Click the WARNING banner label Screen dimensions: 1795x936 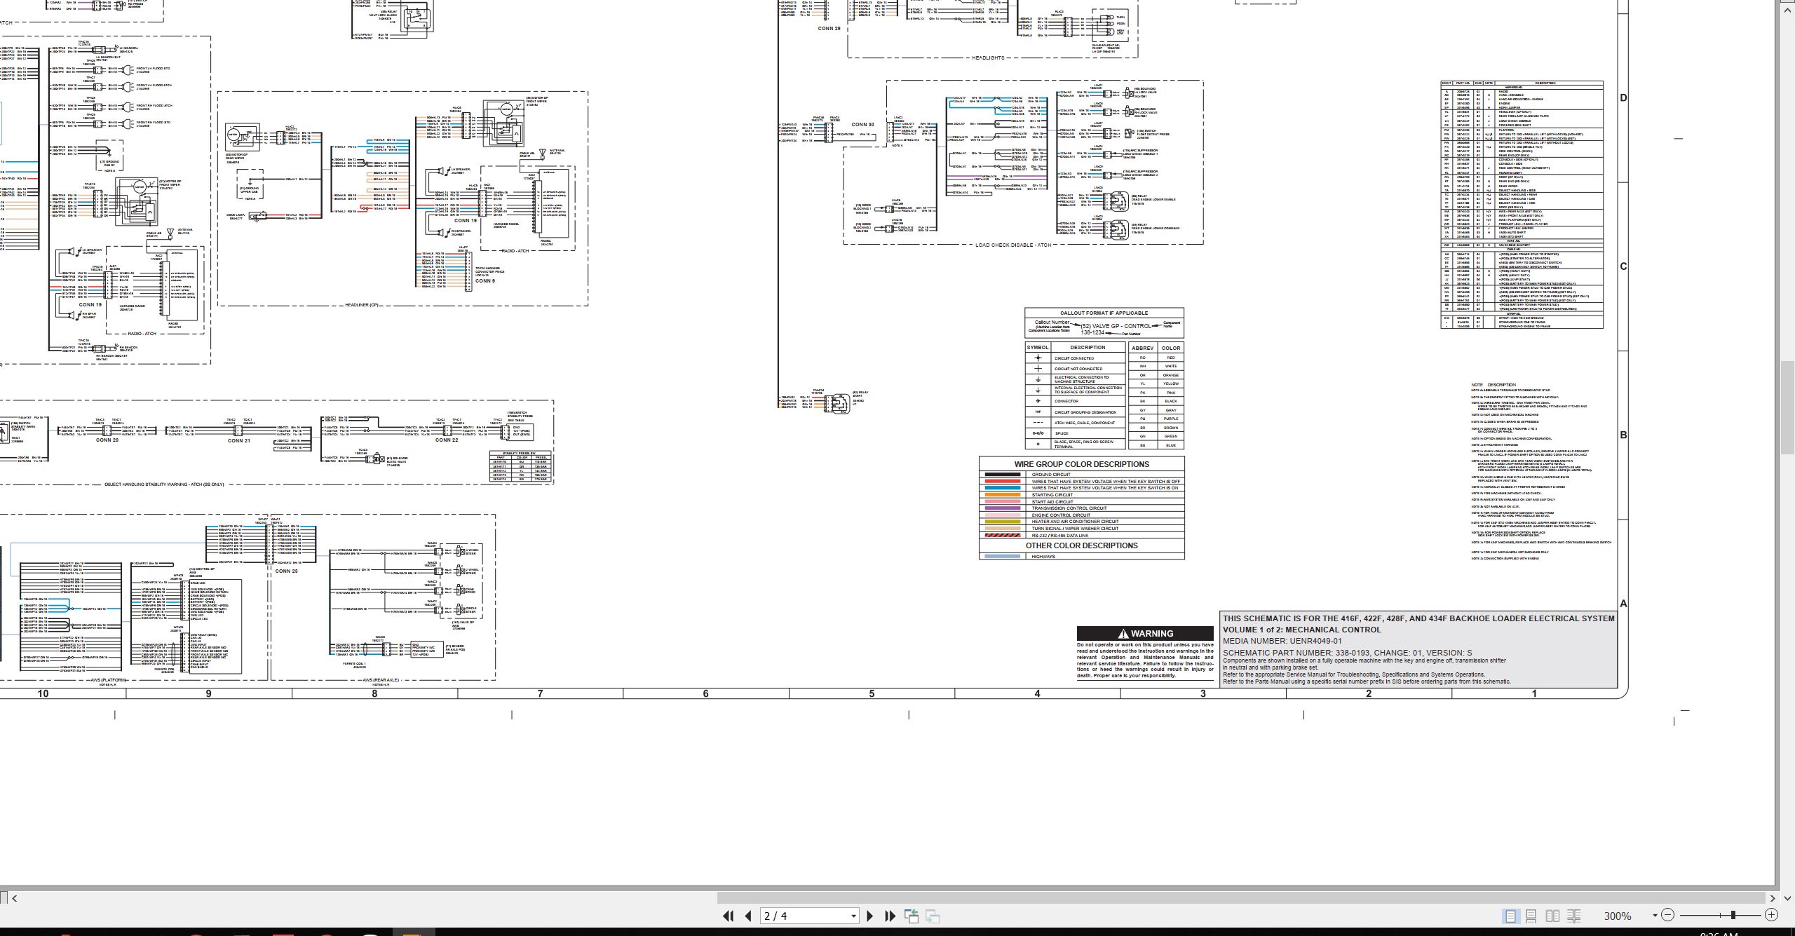click(1145, 633)
